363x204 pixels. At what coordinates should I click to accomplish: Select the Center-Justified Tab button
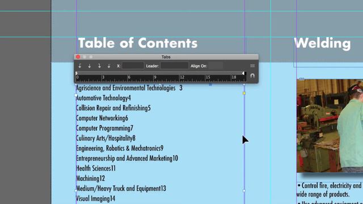tap(90, 66)
